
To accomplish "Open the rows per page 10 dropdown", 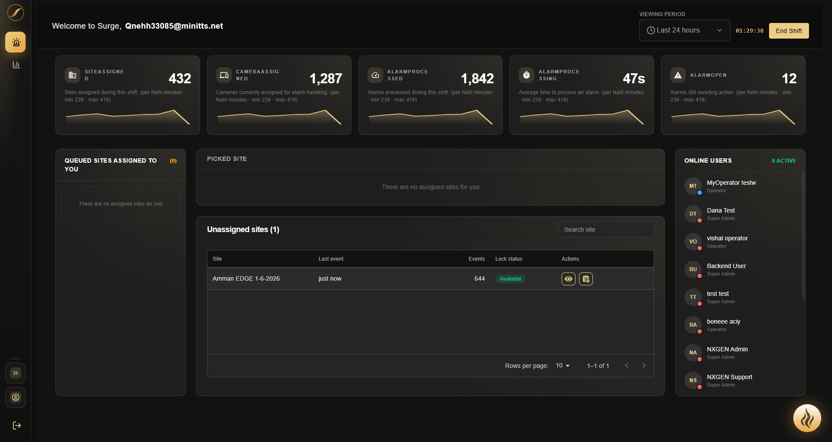I will point(562,366).
